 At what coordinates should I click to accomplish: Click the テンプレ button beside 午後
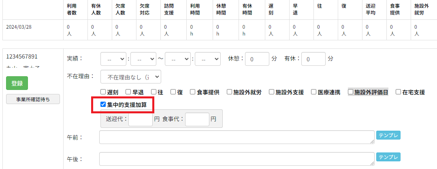[x=388, y=157]
